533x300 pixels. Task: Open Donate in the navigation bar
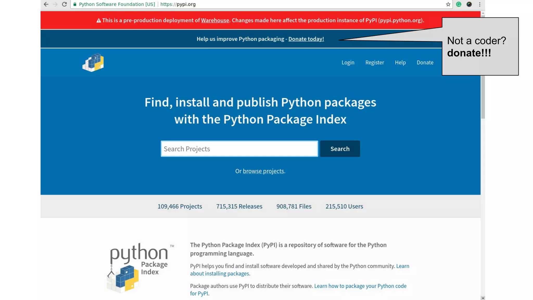click(x=425, y=63)
